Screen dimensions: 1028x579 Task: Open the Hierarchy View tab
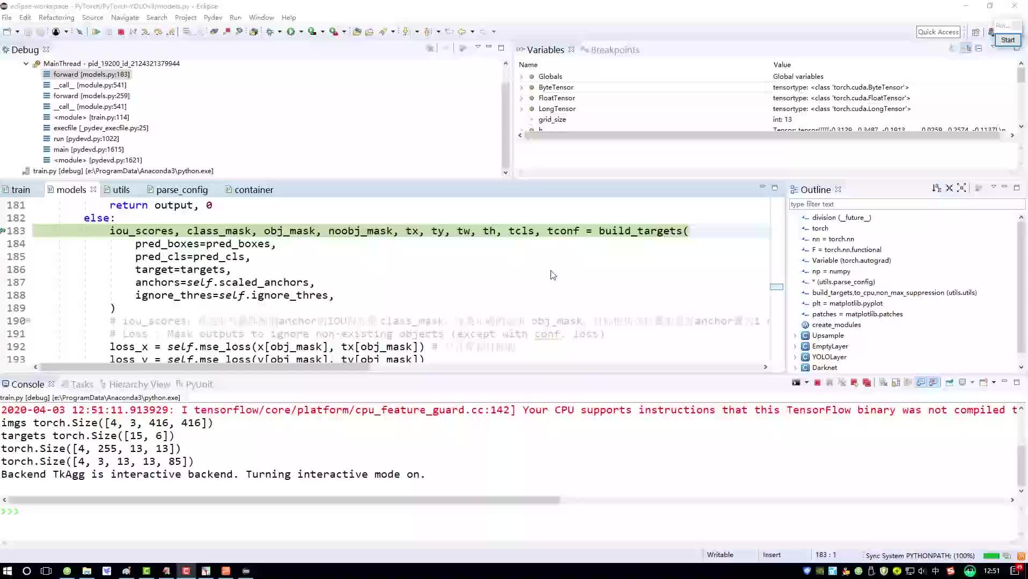(135, 384)
